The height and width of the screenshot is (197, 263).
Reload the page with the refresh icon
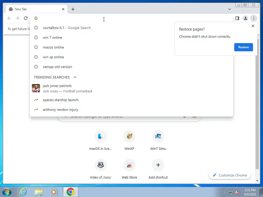click(26, 18)
